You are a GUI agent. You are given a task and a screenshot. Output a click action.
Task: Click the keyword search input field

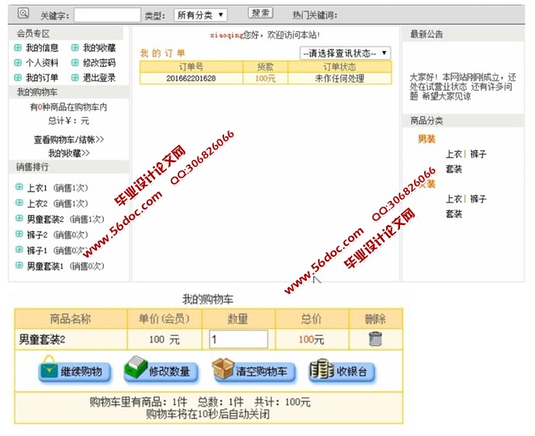click(x=107, y=15)
